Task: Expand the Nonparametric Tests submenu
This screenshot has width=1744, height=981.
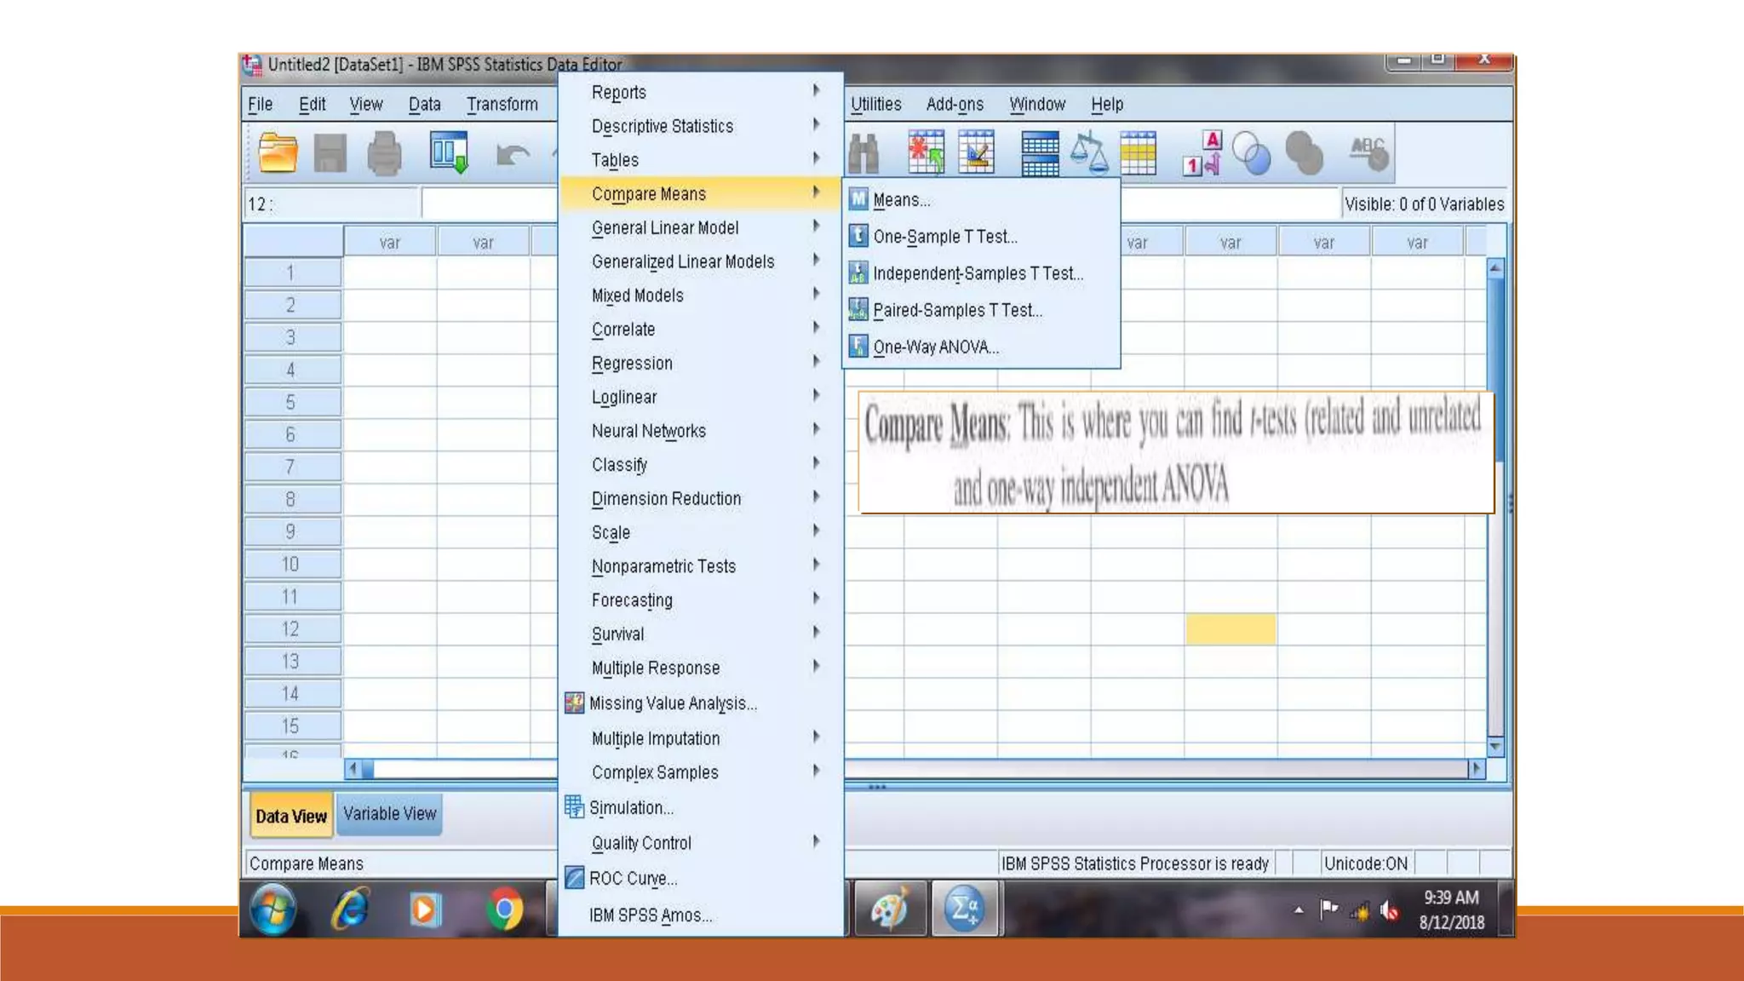Action: point(663,566)
